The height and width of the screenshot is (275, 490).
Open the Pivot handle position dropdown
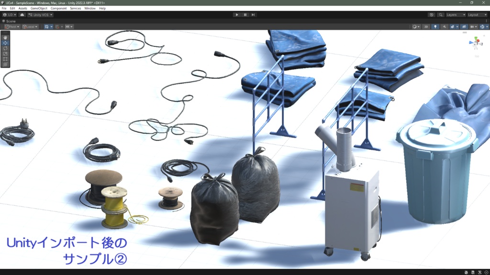click(12, 27)
